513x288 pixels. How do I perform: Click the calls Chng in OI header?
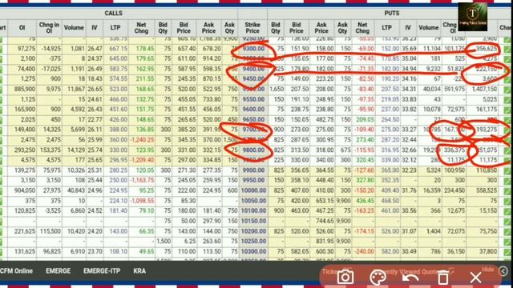point(49,28)
